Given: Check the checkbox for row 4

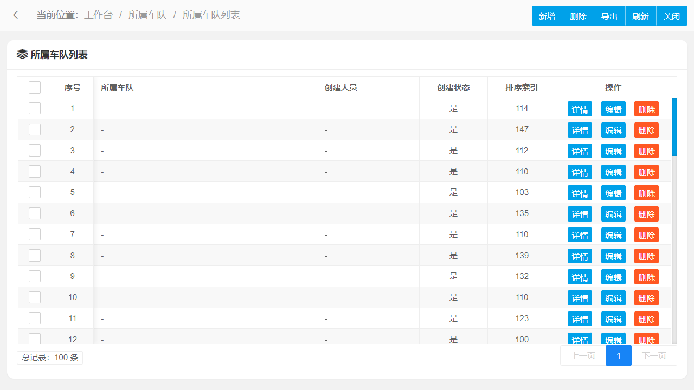Looking at the screenshot, I should click(35, 172).
